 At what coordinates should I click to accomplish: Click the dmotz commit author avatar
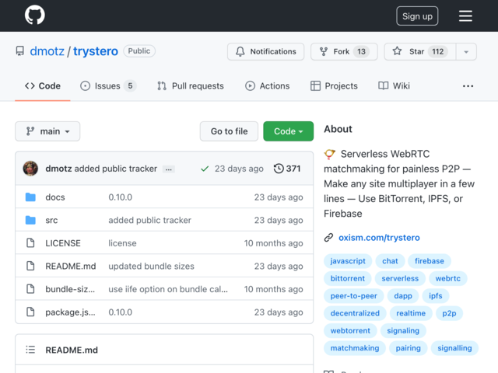30,169
